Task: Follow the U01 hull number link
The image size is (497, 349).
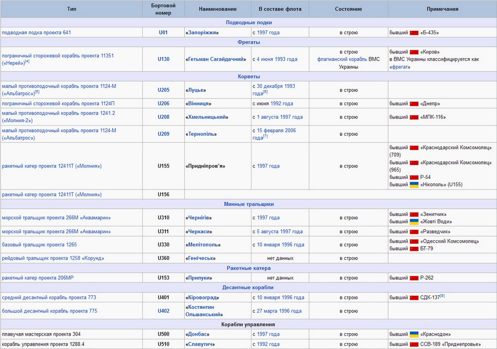Action: pyautogui.click(x=163, y=33)
